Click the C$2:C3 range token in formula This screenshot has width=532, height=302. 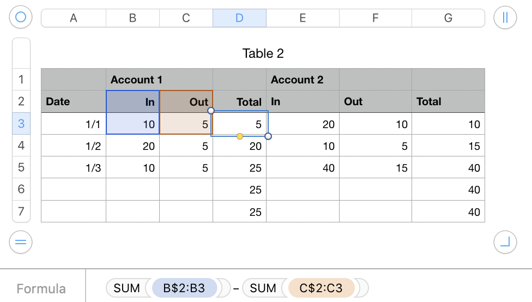pos(321,288)
